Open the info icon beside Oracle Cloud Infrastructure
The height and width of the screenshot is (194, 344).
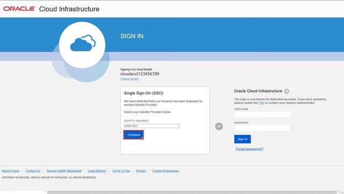[286, 91]
